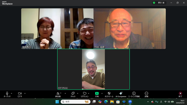The width and height of the screenshot is (187, 105).
Task: Open the Wi-Fi network tray icon
Action: click(x=165, y=102)
